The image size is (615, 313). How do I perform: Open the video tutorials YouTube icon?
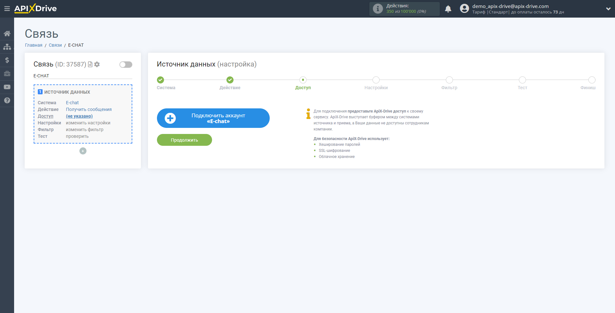[x=7, y=87]
